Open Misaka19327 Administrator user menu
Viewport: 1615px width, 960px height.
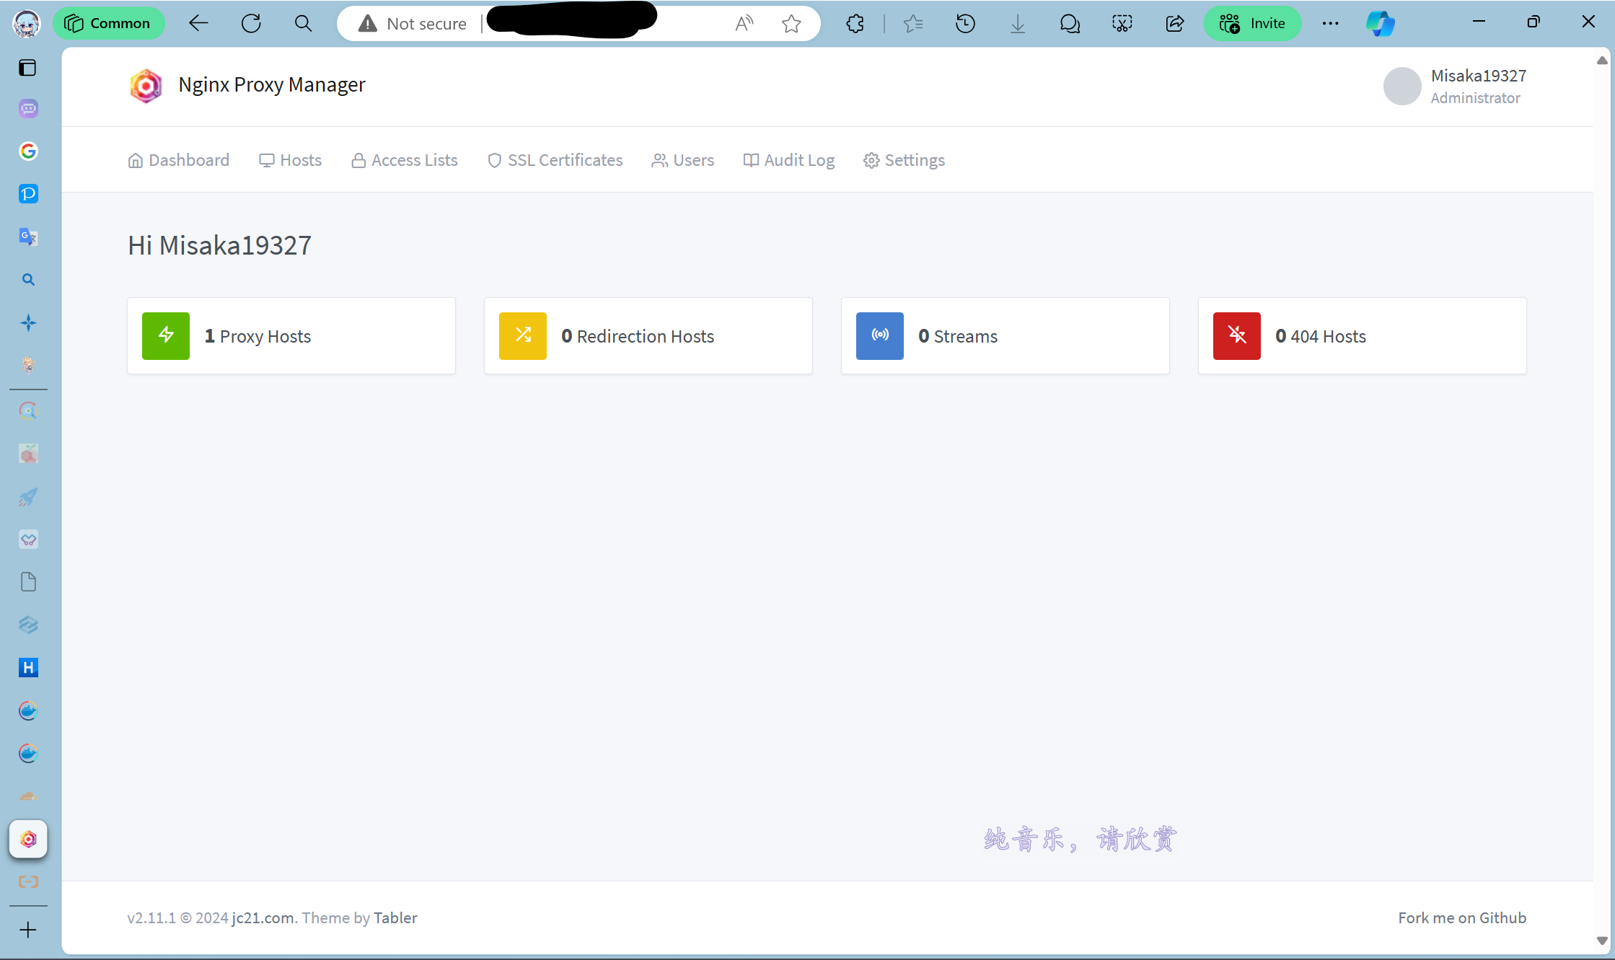point(1455,87)
